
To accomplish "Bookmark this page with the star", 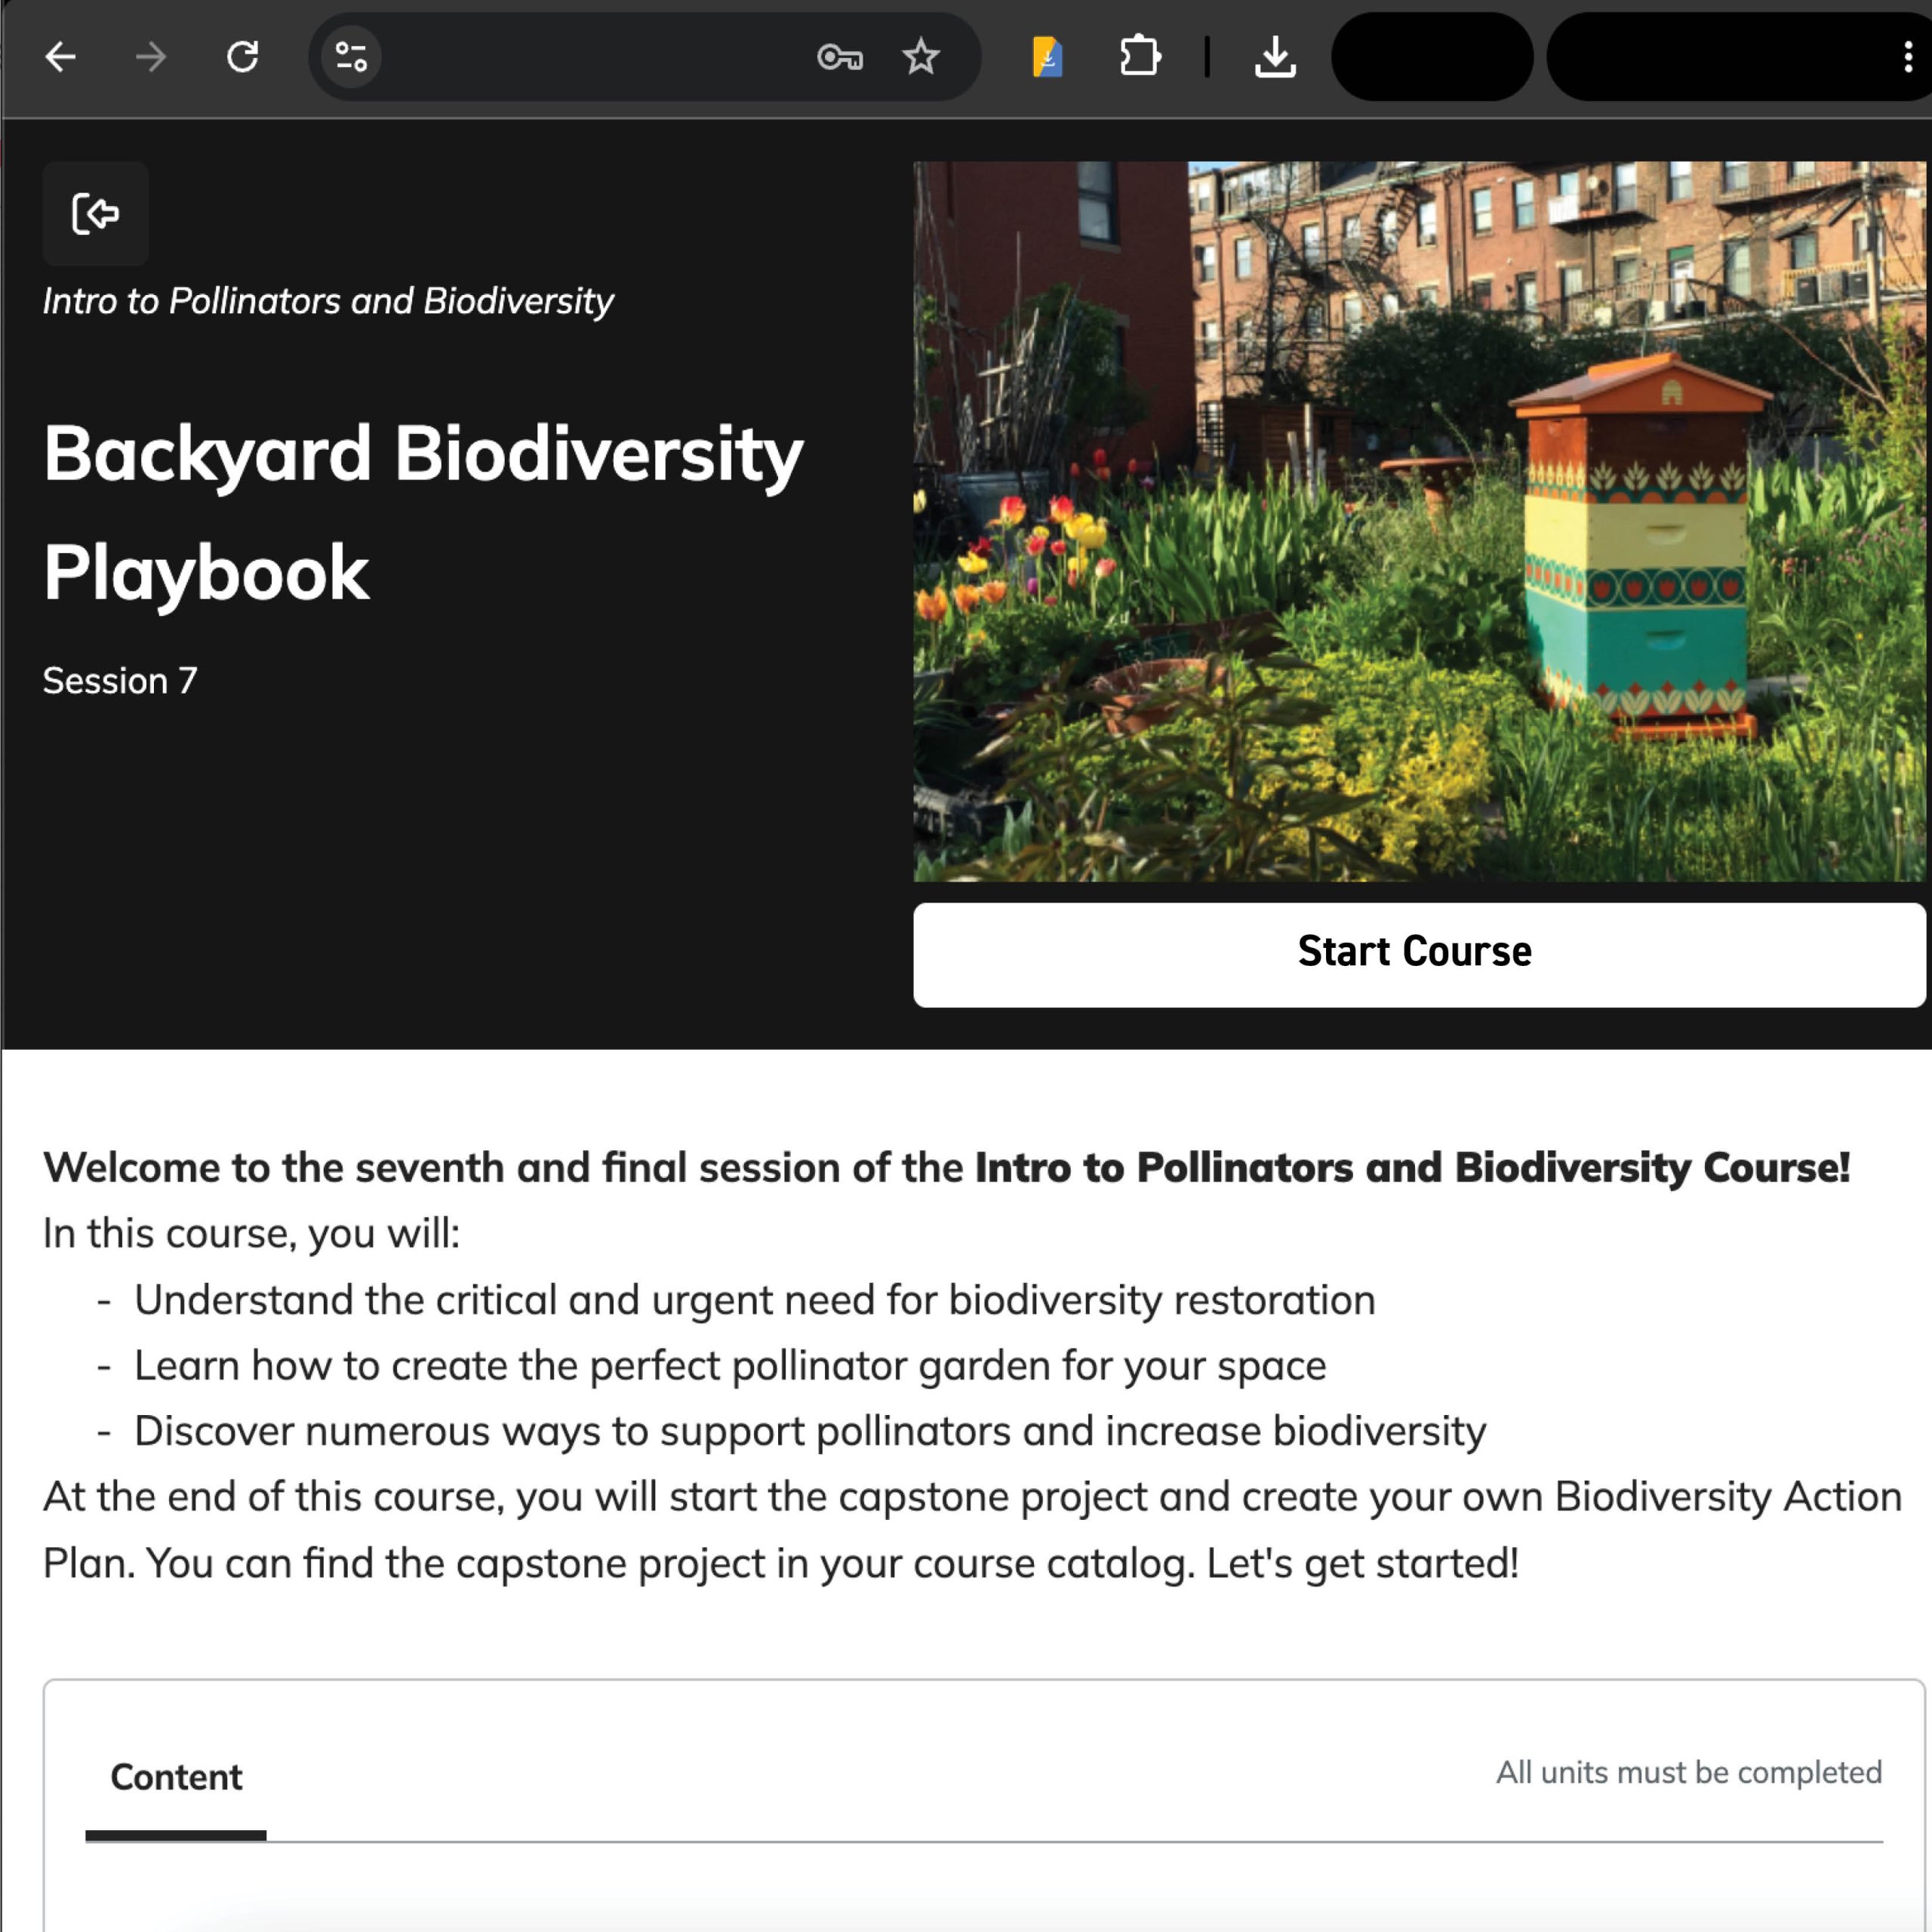I will (920, 57).
